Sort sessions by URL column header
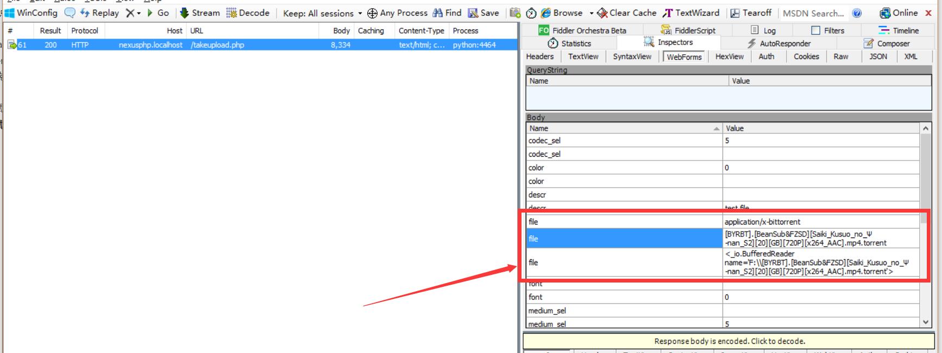 coord(252,31)
